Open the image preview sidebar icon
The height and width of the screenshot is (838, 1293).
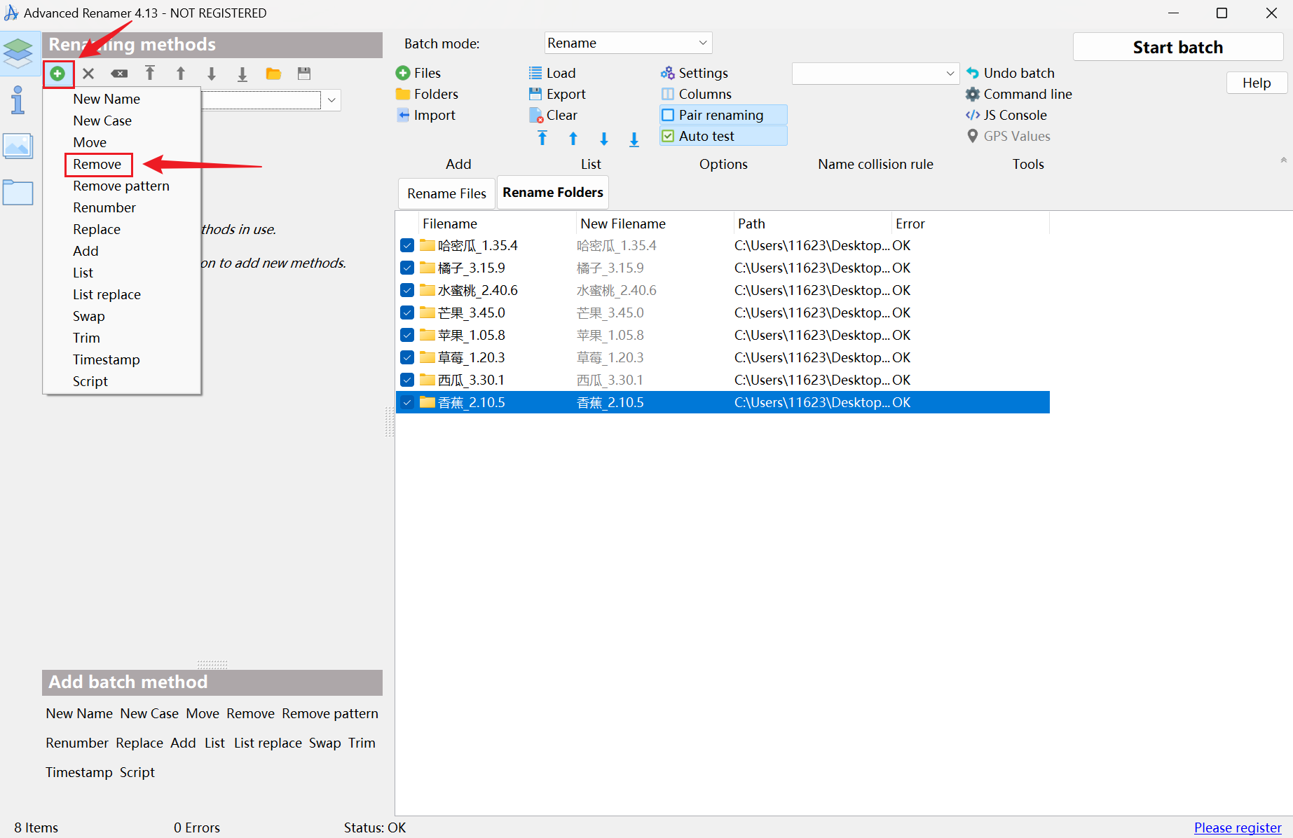[18, 146]
